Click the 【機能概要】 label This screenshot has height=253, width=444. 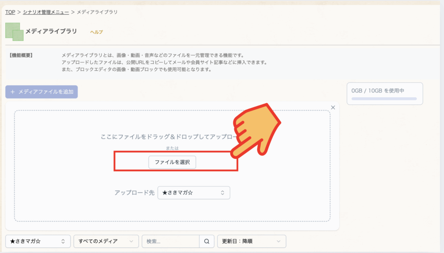pos(21,56)
